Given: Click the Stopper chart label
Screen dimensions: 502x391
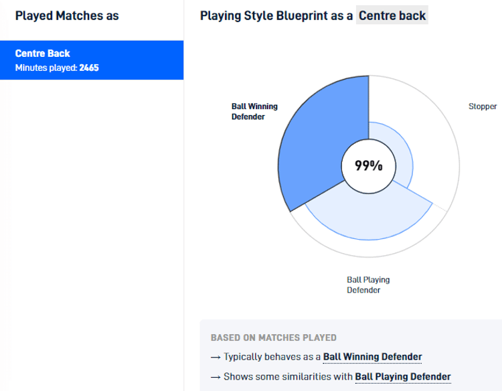Looking at the screenshot, I should point(482,106).
